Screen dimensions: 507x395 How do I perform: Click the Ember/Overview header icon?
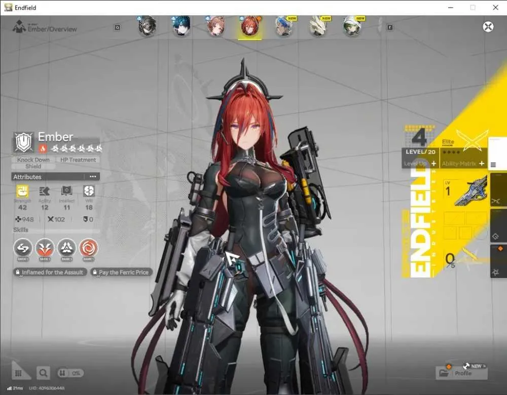coord(19,26)
